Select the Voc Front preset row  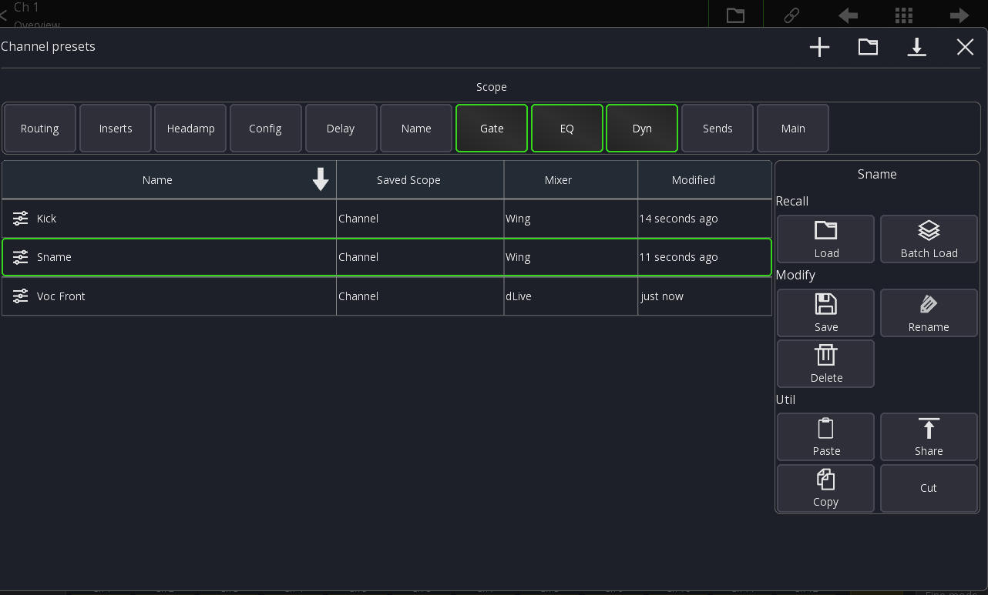(x=170, y=296)
